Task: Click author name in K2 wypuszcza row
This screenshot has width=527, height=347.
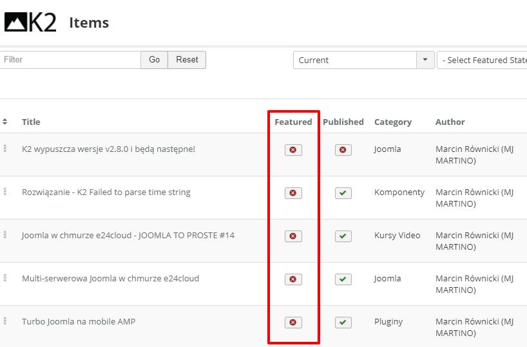Action: pos(475,155)
